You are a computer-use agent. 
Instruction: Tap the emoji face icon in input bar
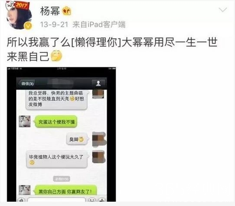(x=92, y=200)
